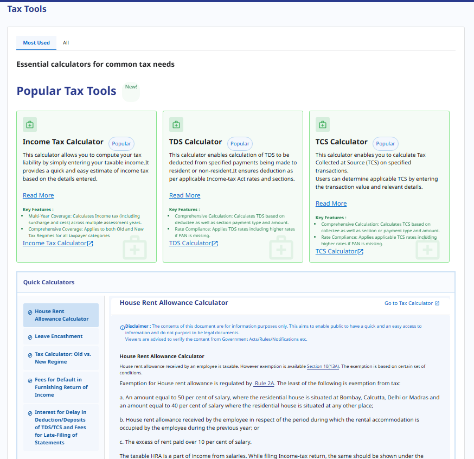Image resolution: width=474 pixels, height=459 pixels.
Task: Select Tax Calculator: Old vs. New Regime
Action: (61, 358)
